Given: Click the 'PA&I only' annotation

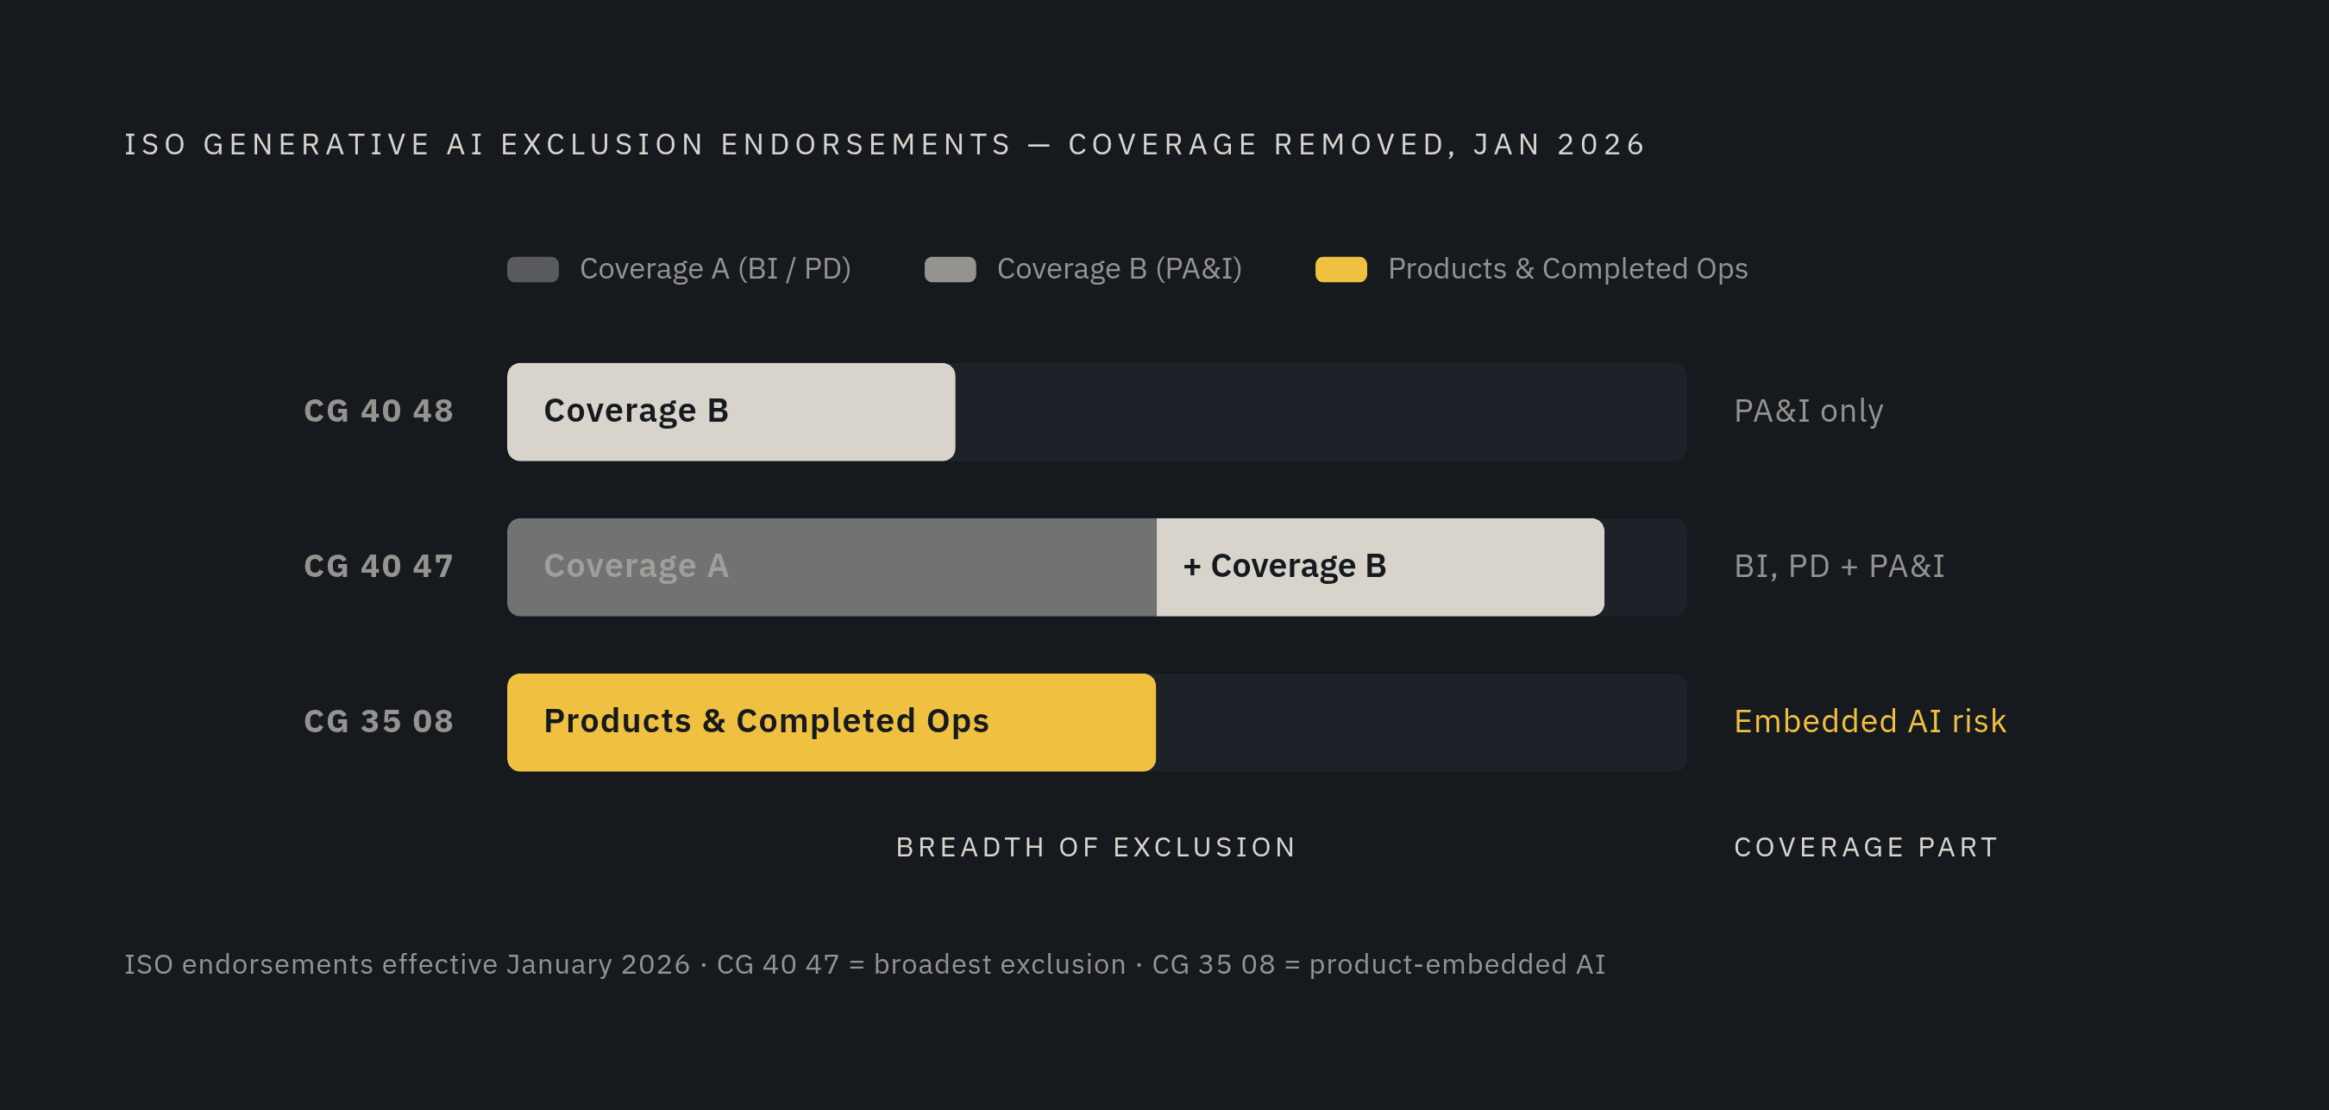Looking at the screenshot, I should 1808,411.
